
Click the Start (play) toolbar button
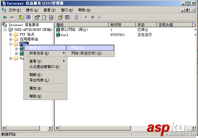(86, 17)
